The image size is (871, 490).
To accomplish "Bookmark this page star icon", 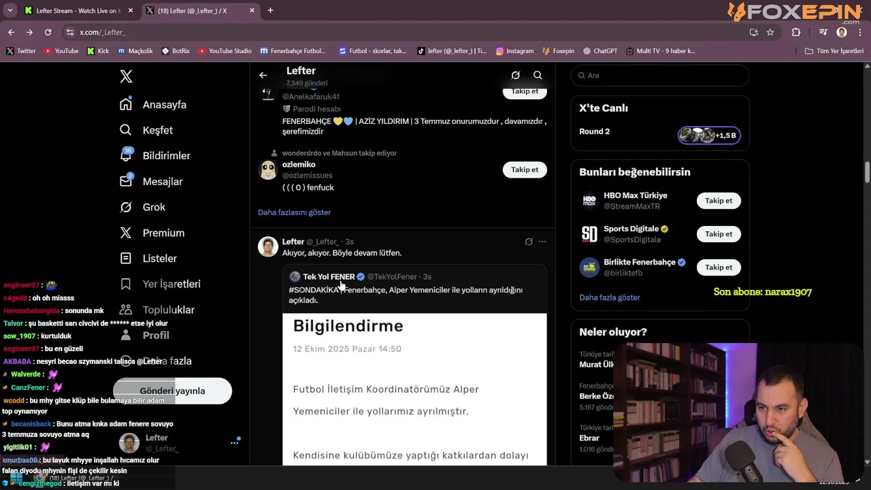I will tap(770, 32).
